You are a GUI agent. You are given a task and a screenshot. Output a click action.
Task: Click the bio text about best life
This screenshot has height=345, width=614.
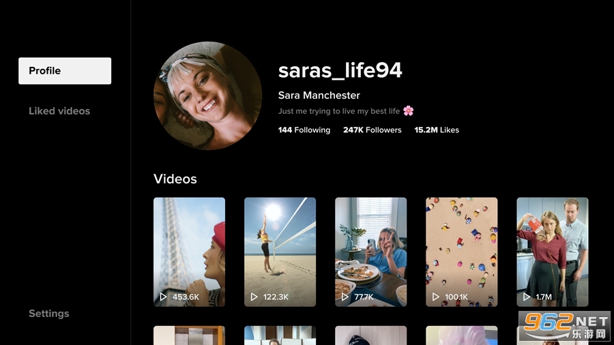[338, 111]
